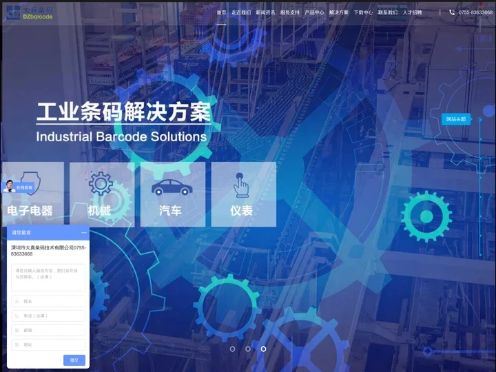The image size is (496, 372).
Task: Open 联系我们 navigation link
Action: pos(387,12)
